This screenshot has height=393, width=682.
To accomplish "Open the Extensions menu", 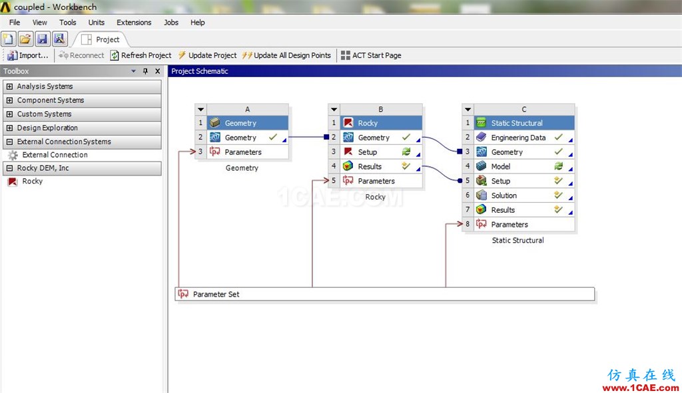I will coord(133,23).
